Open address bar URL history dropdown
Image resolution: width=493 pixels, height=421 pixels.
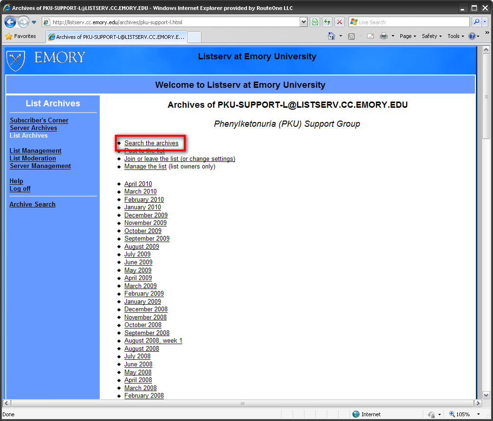click(303, 22)
